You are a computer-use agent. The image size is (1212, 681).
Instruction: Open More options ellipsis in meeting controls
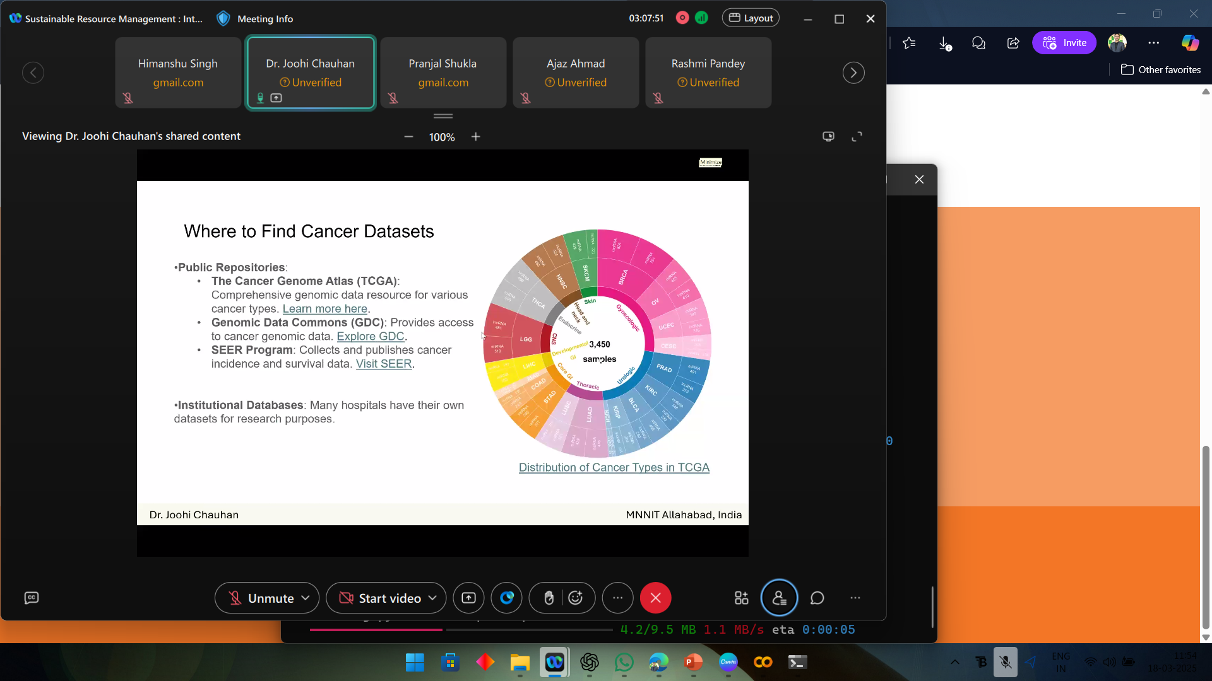point(617,598)
